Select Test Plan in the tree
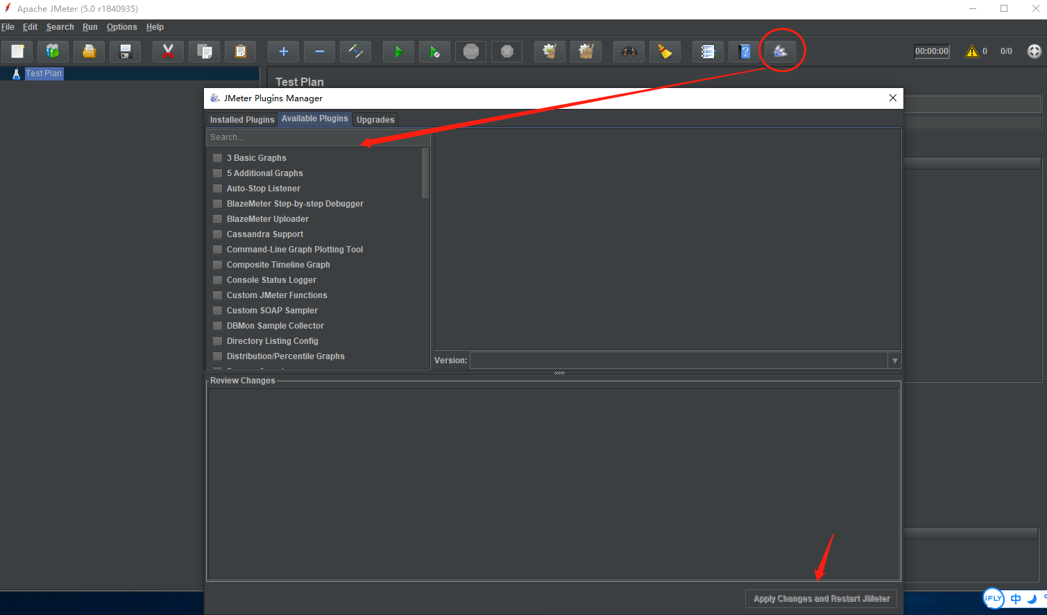The width and height of the screenshot is (1047, 615). 44,73
